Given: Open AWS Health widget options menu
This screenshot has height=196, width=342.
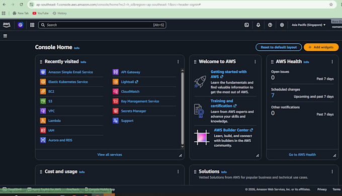Looking at the screenshot, I should point(332,62).
